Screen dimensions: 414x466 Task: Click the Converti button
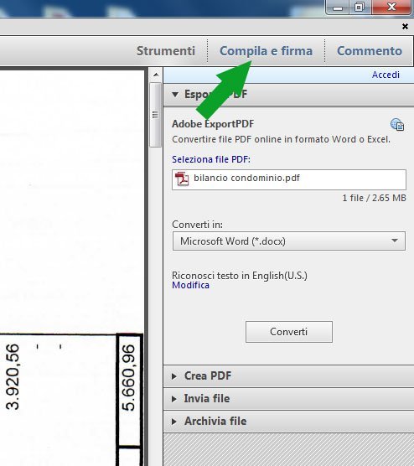[x=289, y=332]
